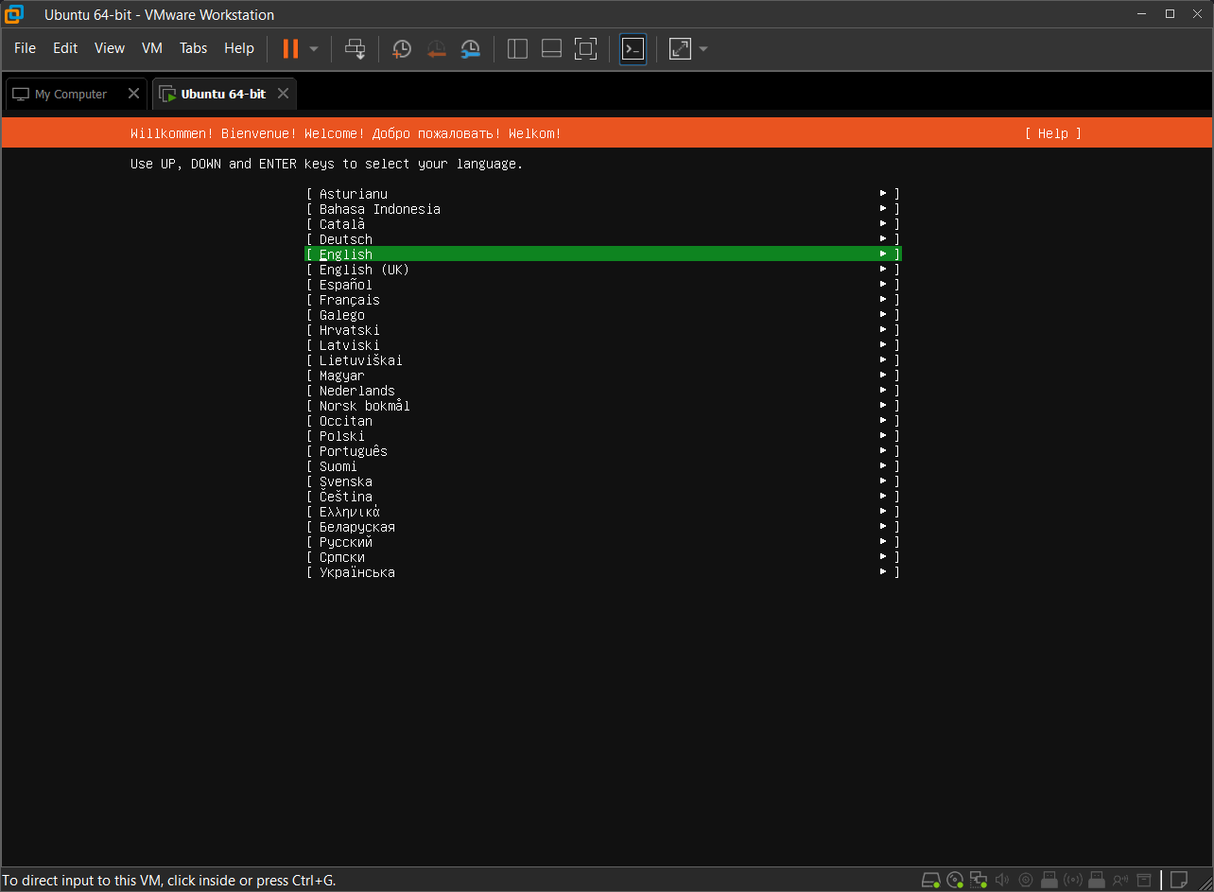The width and height of the screenshot is (1214, 892).
Task: Click the network adapter status icon
Action: (979, 880)
